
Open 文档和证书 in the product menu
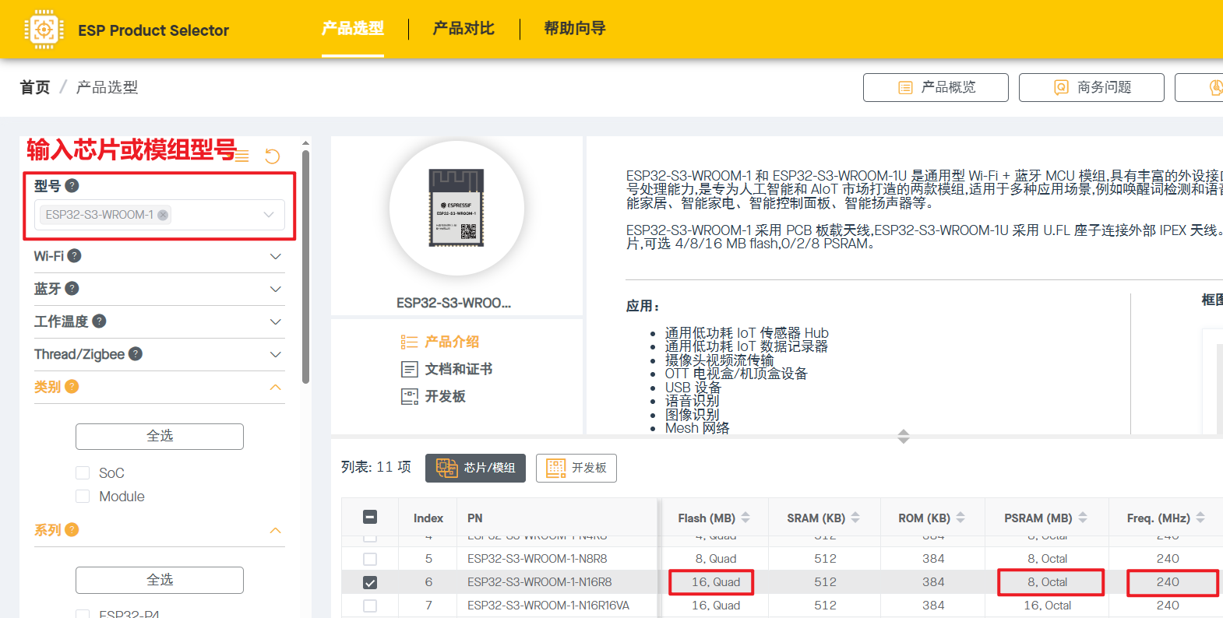[x=459, y=369]
